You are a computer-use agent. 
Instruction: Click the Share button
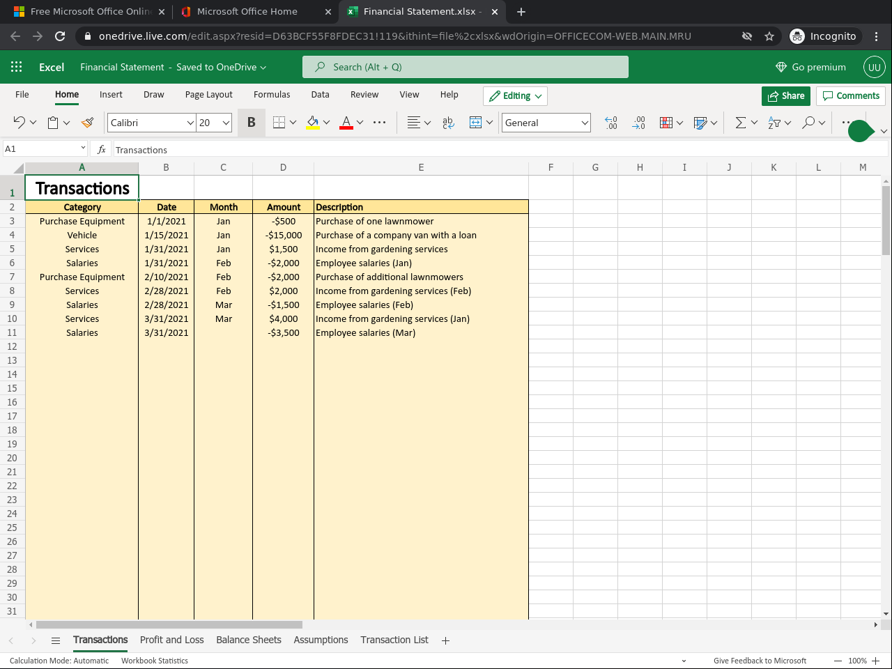pyautogui.click(x=785, y=96)
